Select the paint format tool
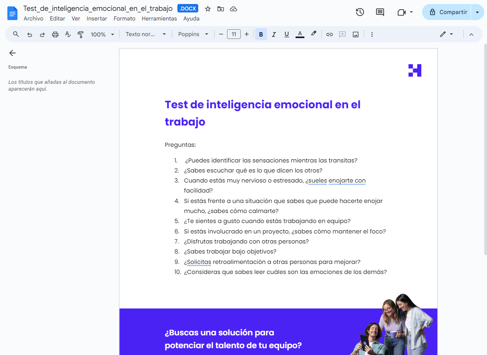Screen dimensions: 487x355 [x=80, y=34]
